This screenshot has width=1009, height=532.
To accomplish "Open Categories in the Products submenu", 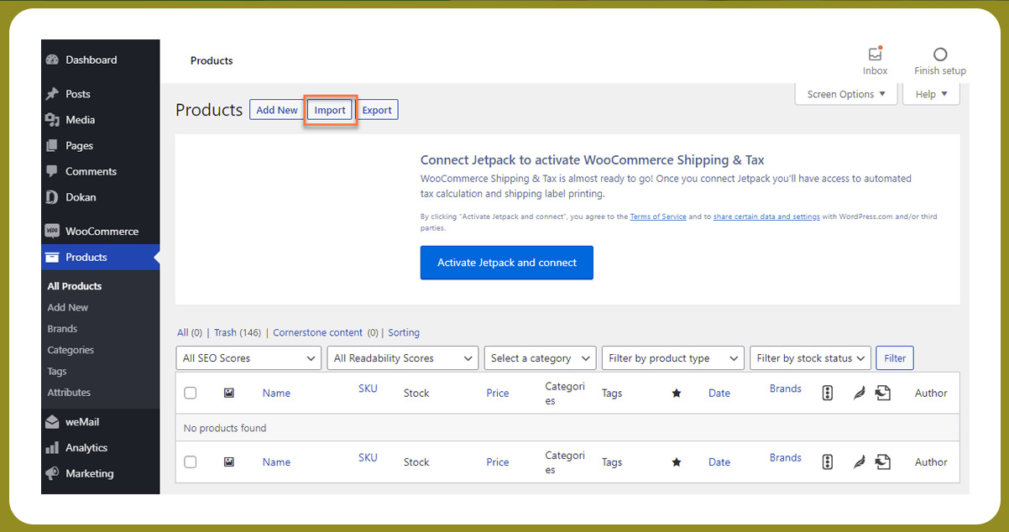I will pyautogui.click(x=71, y=350).
